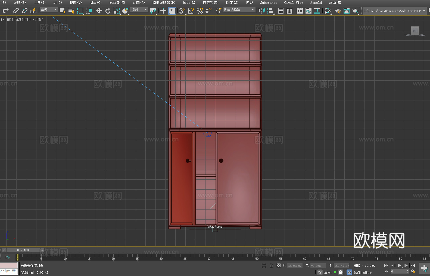
Task: Toggle Spinner Snap
Action: click(208, 11)
